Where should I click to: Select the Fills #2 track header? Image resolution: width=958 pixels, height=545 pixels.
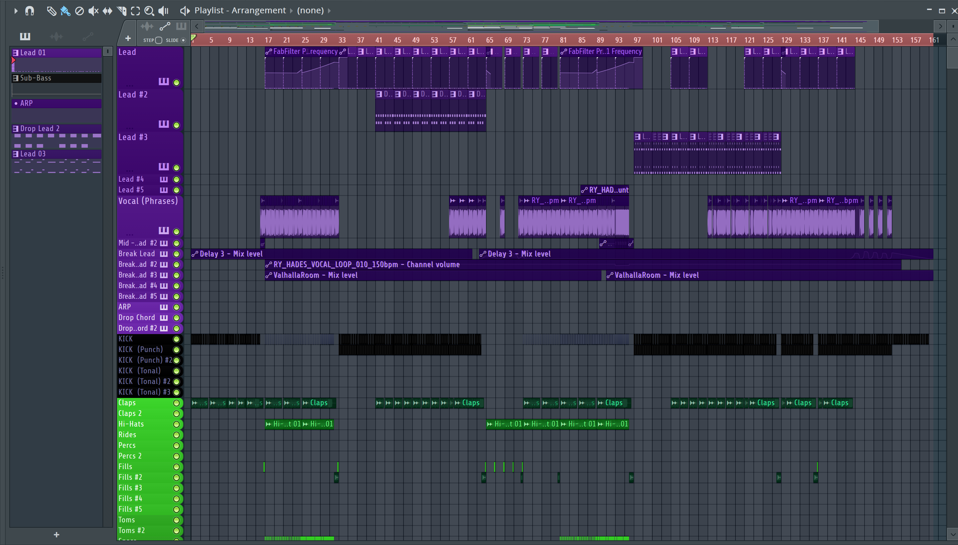point(150,477)
